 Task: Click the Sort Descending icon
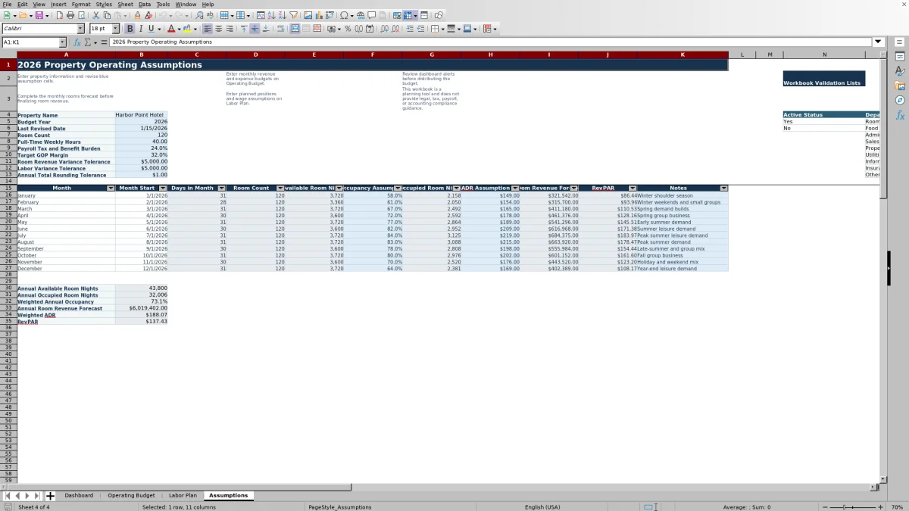pos(282,15)
